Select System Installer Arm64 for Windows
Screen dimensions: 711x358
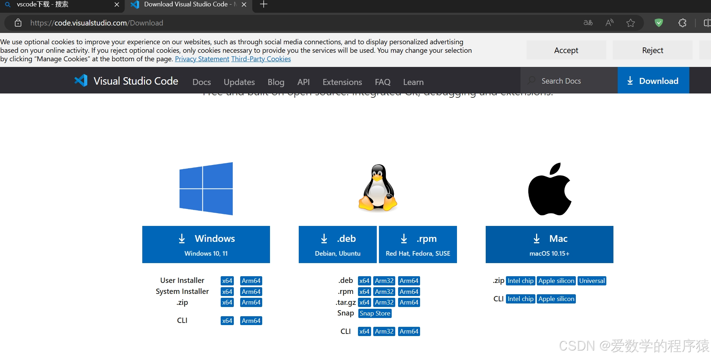pos(251,292)
